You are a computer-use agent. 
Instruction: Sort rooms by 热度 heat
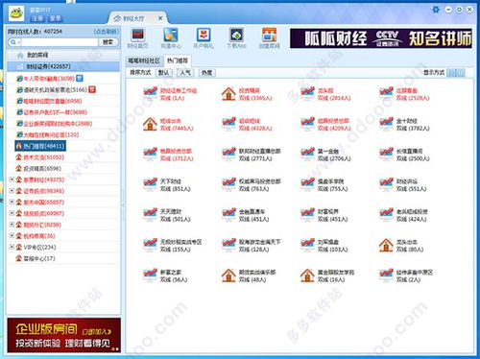click(x=206, y=73)
